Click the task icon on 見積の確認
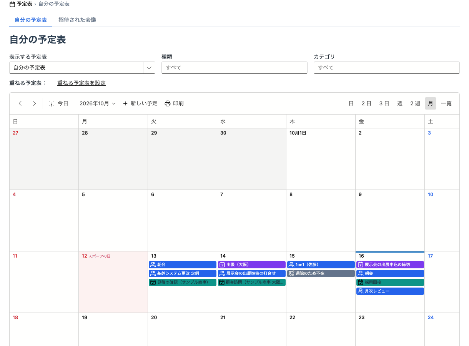 pyautogui.click(x=153, y=282)
